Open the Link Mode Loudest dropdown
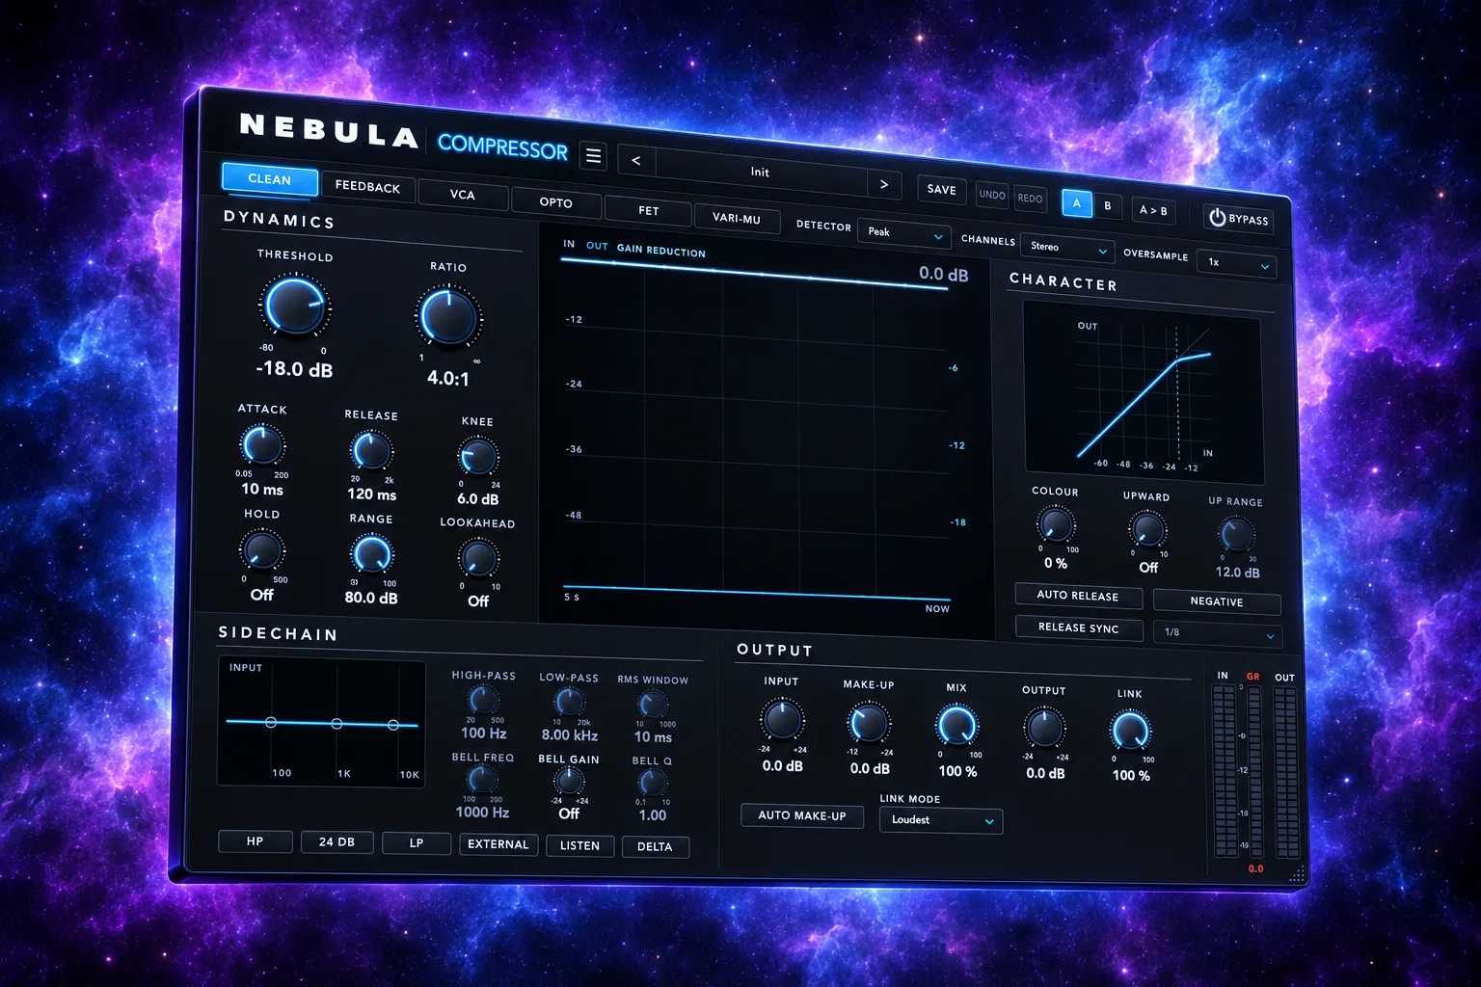The width and height of the screenshot is (1481, 987). coord(941,820)
